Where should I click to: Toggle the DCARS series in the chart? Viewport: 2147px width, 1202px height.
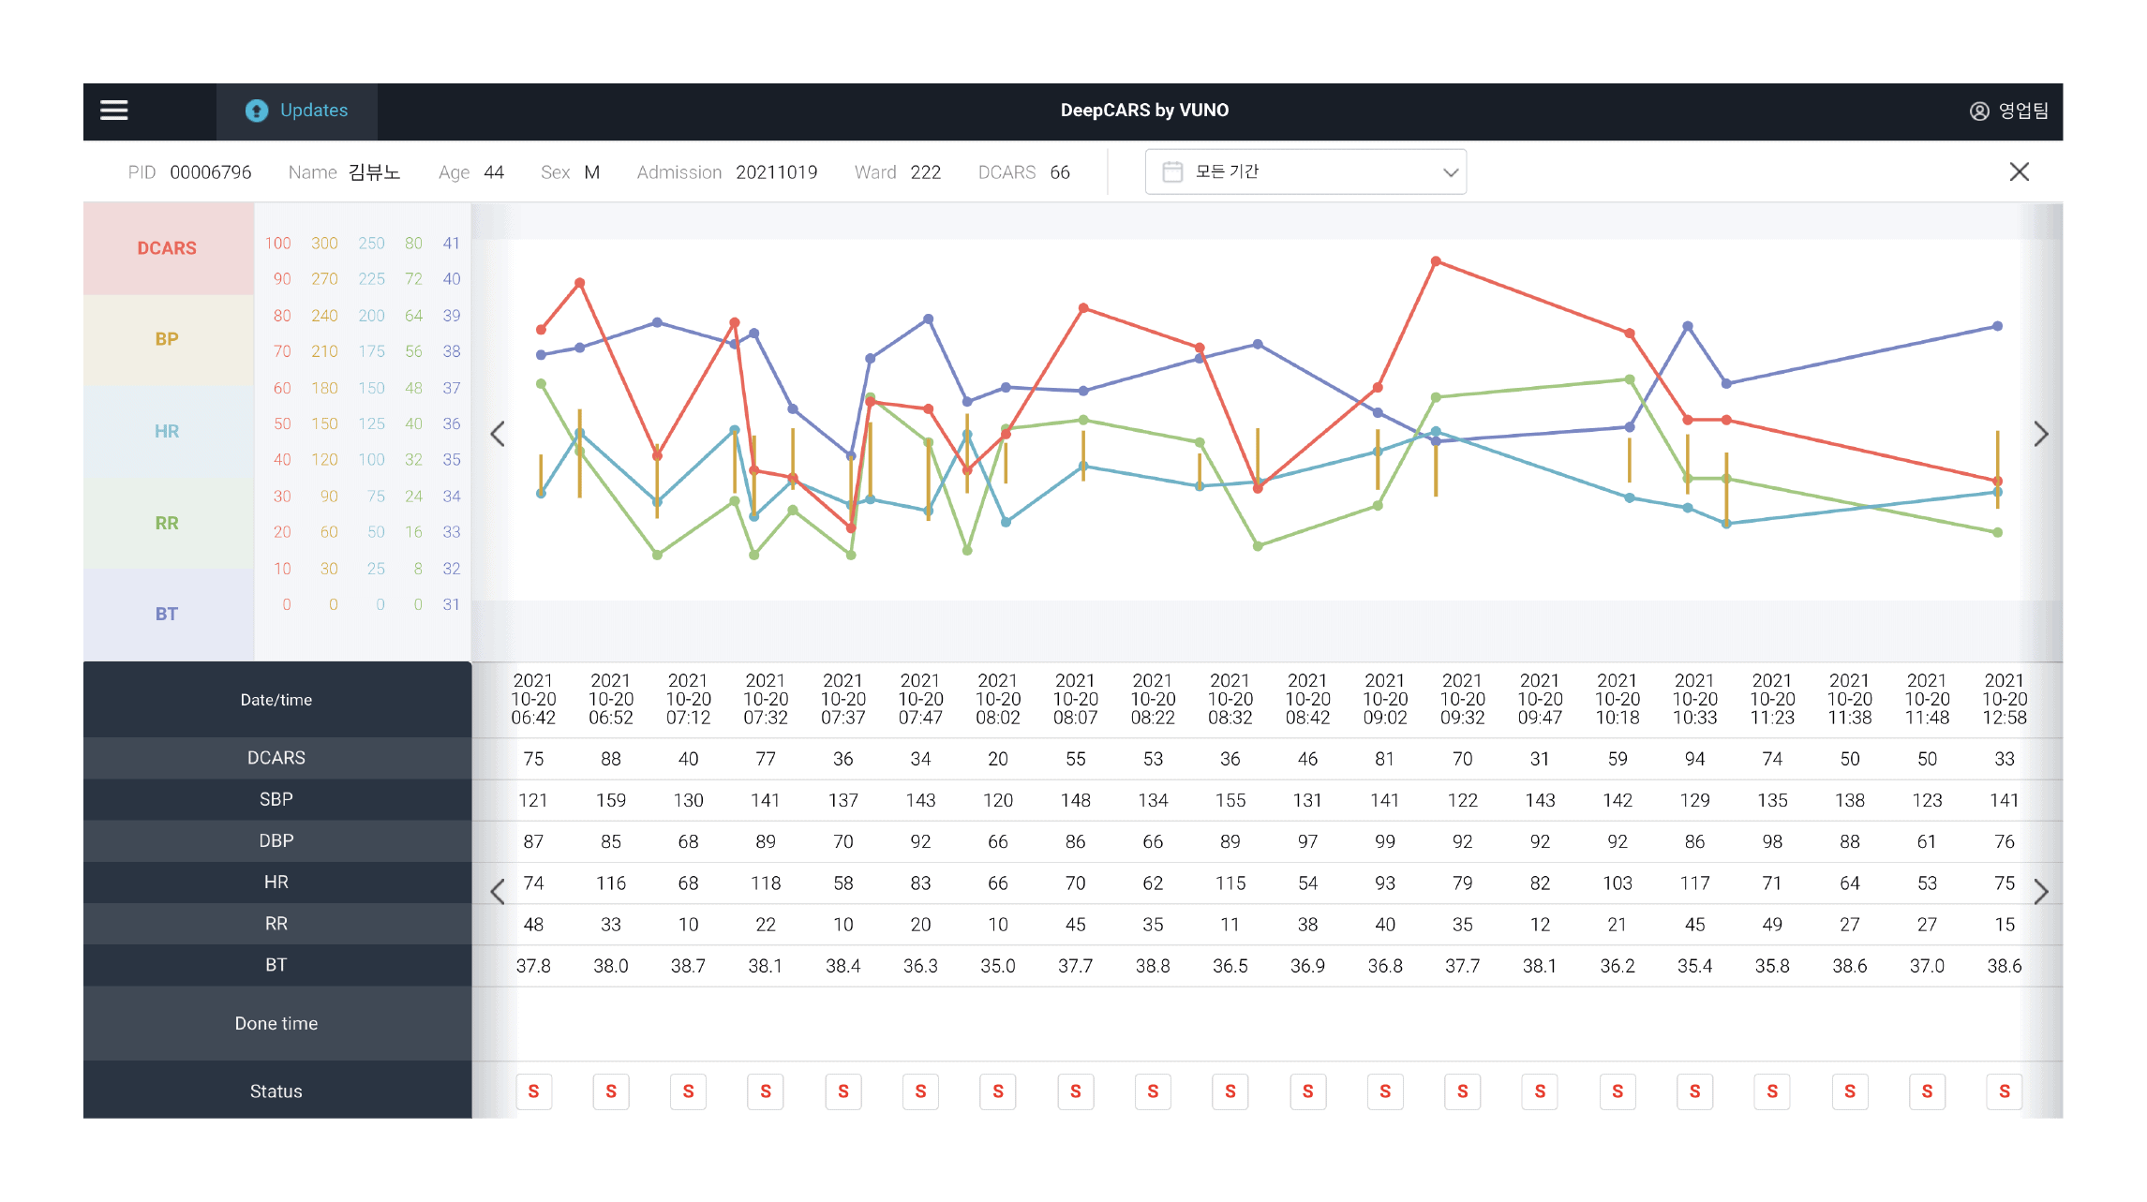(168, 248)
